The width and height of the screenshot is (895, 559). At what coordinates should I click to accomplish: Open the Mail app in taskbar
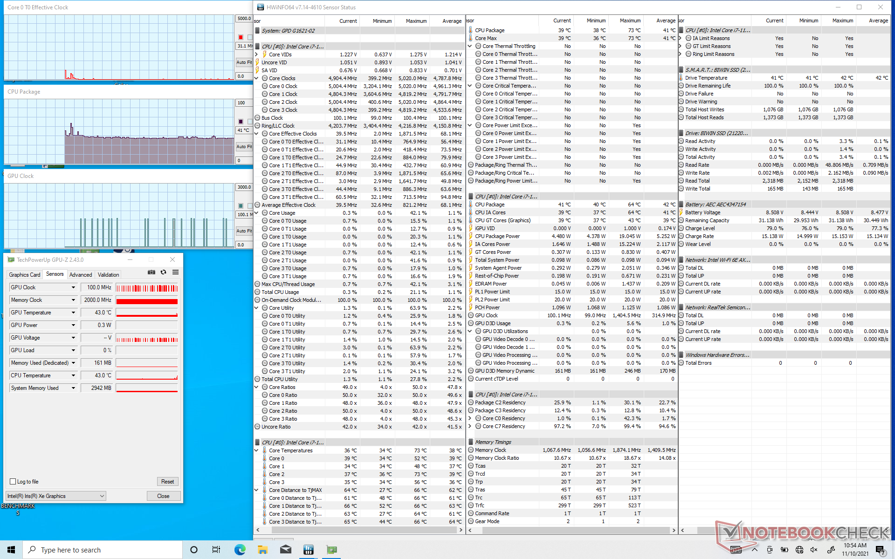tap(285, 550)
